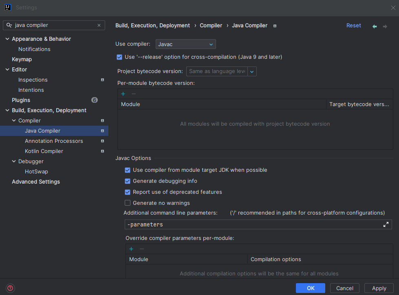Click Compilation options column header
The height and width of the screenshot is (295, 399).
[x=320, y=259]
